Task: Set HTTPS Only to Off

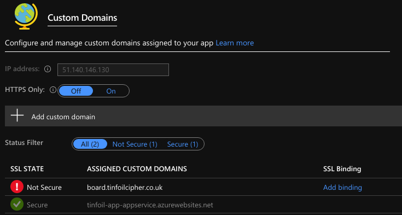Action: (x=76, y=91)
